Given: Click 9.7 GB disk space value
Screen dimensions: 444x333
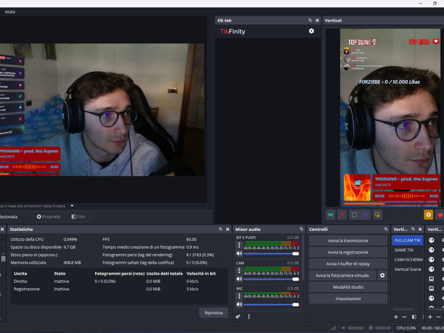Looking at the screenshot, I should (x=69, y=247).
